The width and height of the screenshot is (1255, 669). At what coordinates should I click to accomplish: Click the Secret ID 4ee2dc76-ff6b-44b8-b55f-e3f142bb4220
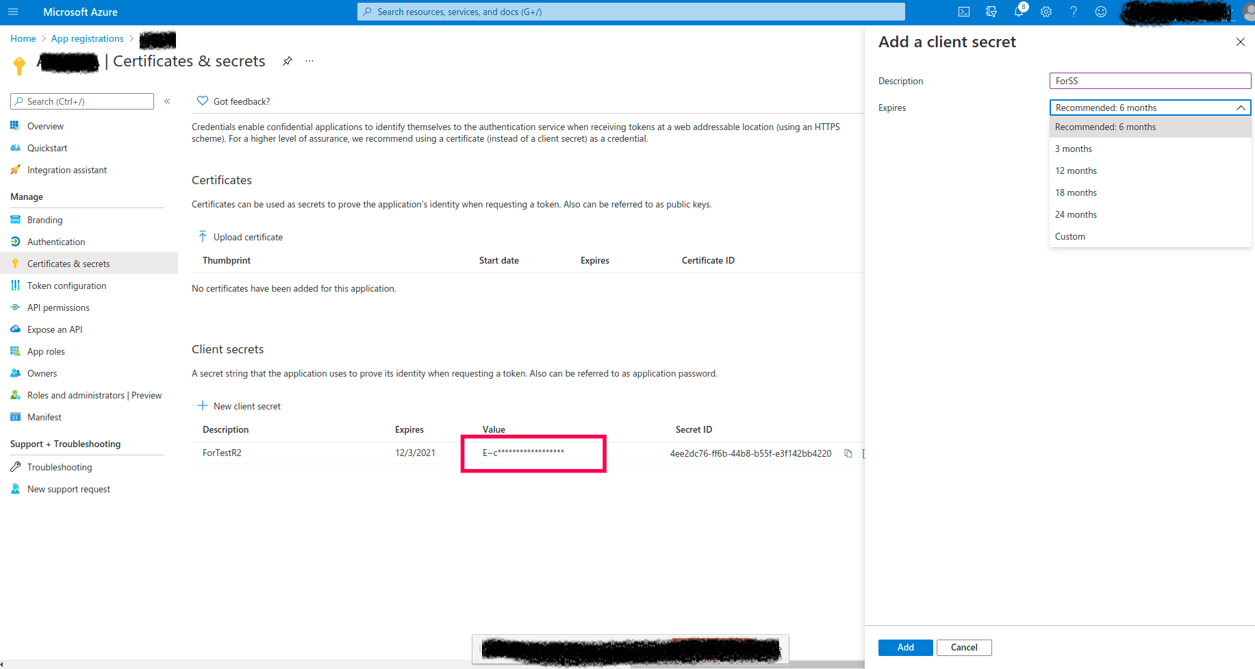pos(750,453)
